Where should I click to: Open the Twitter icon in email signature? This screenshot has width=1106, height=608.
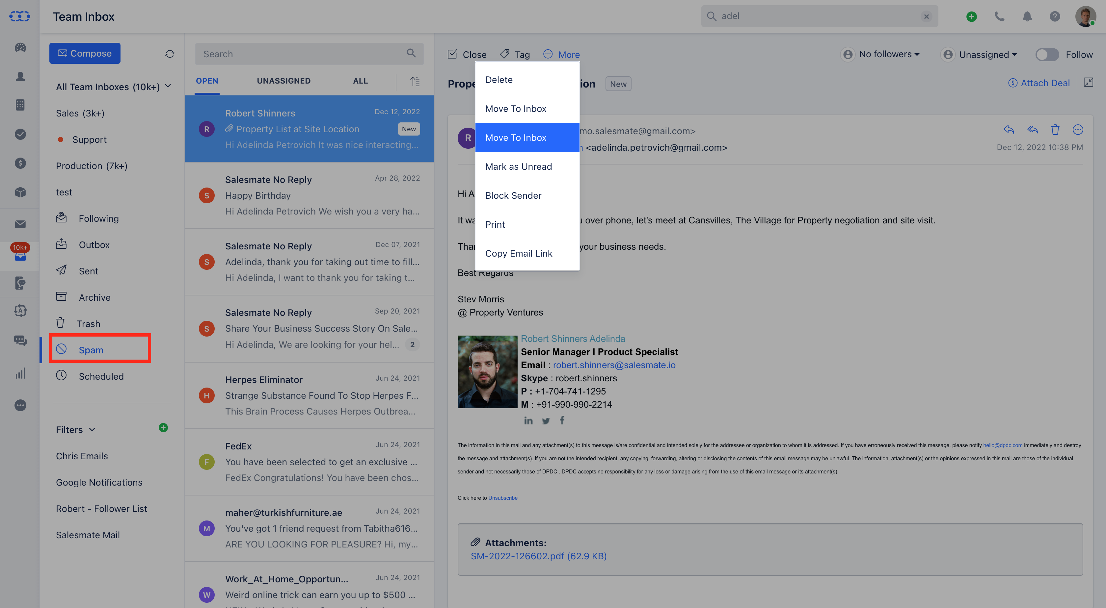546,420
